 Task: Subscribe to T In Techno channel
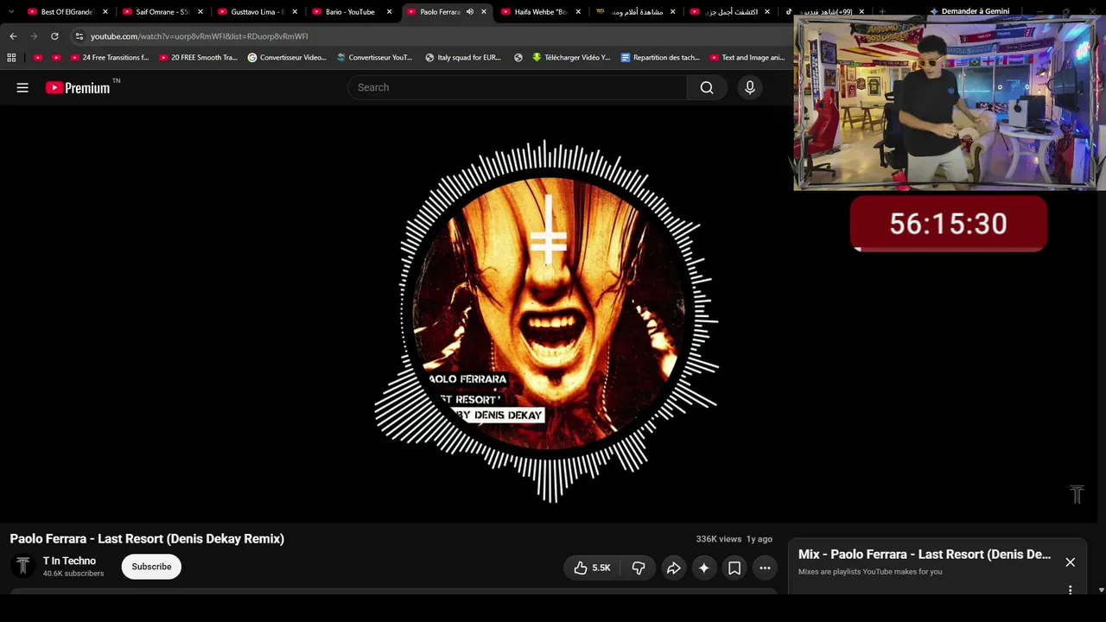151,567
